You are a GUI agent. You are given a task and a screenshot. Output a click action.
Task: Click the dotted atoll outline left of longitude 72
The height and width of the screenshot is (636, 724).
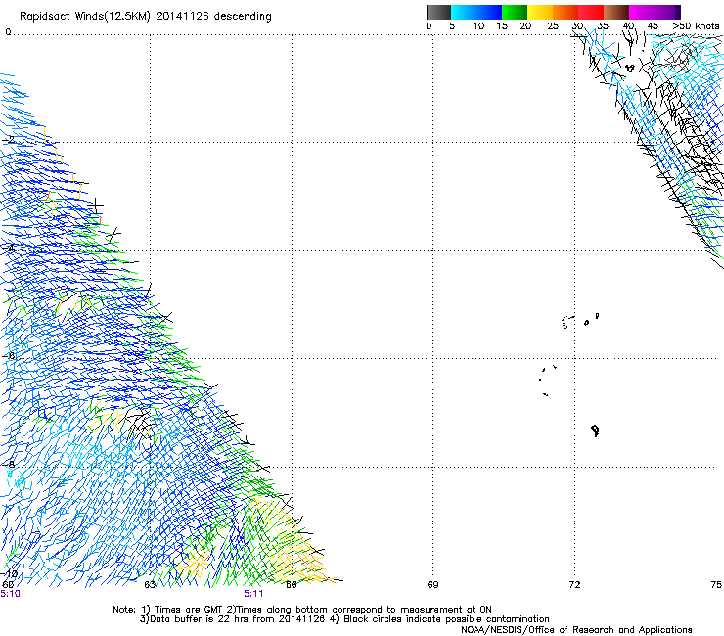567,322
